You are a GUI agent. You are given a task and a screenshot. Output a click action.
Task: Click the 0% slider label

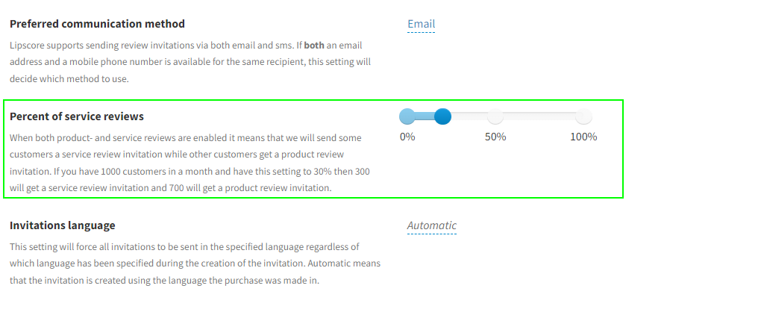(x=407, y=137)
